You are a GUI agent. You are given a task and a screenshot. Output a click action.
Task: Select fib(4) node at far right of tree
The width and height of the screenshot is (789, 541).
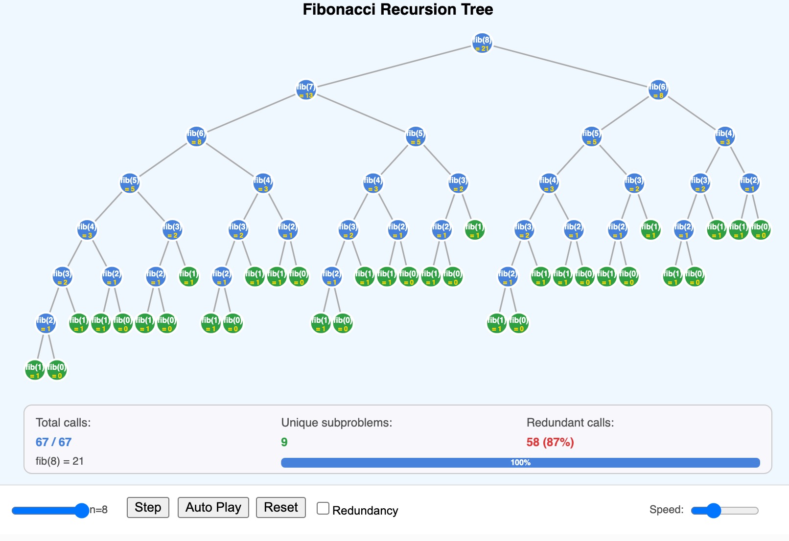[724, 137]
